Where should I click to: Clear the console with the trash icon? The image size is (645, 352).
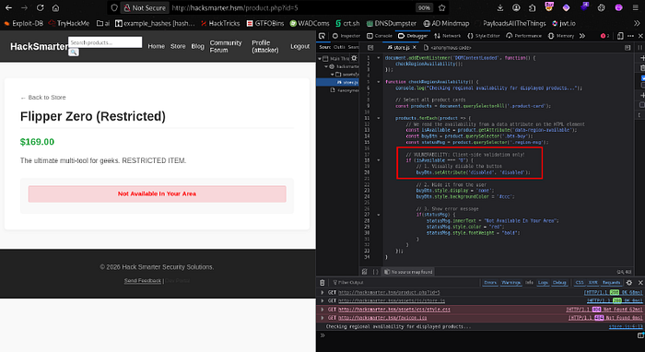322,283
